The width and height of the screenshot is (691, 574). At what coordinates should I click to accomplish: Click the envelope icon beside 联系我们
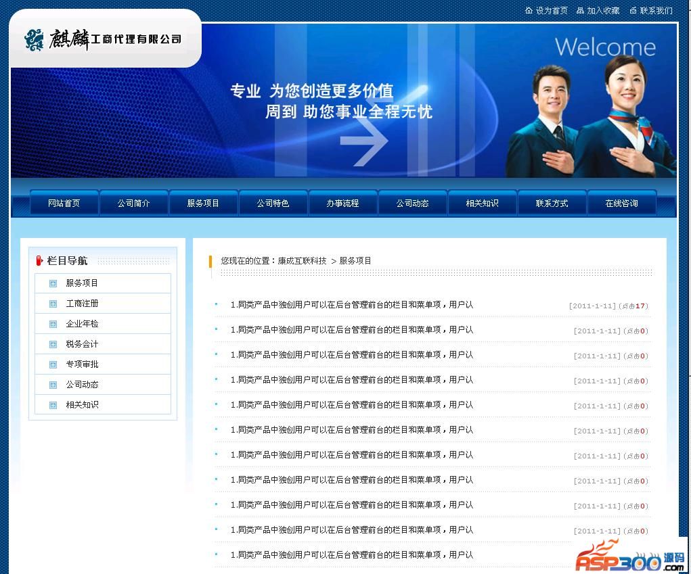pyautogui.click(x=633, y=10)
